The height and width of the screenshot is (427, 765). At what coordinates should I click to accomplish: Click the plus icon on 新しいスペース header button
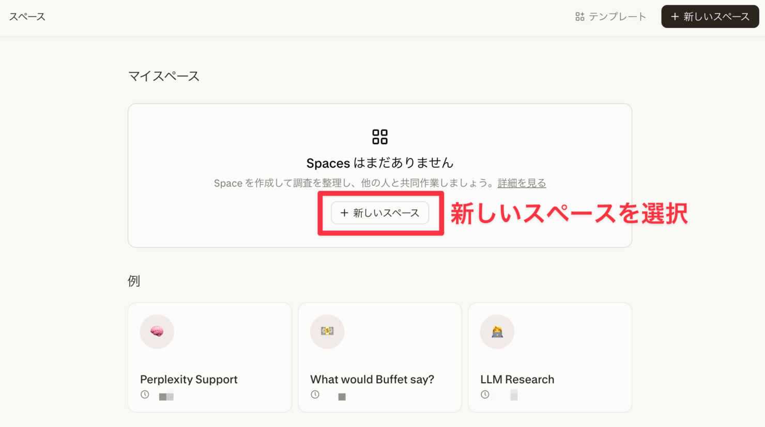(x=675, y=17)
